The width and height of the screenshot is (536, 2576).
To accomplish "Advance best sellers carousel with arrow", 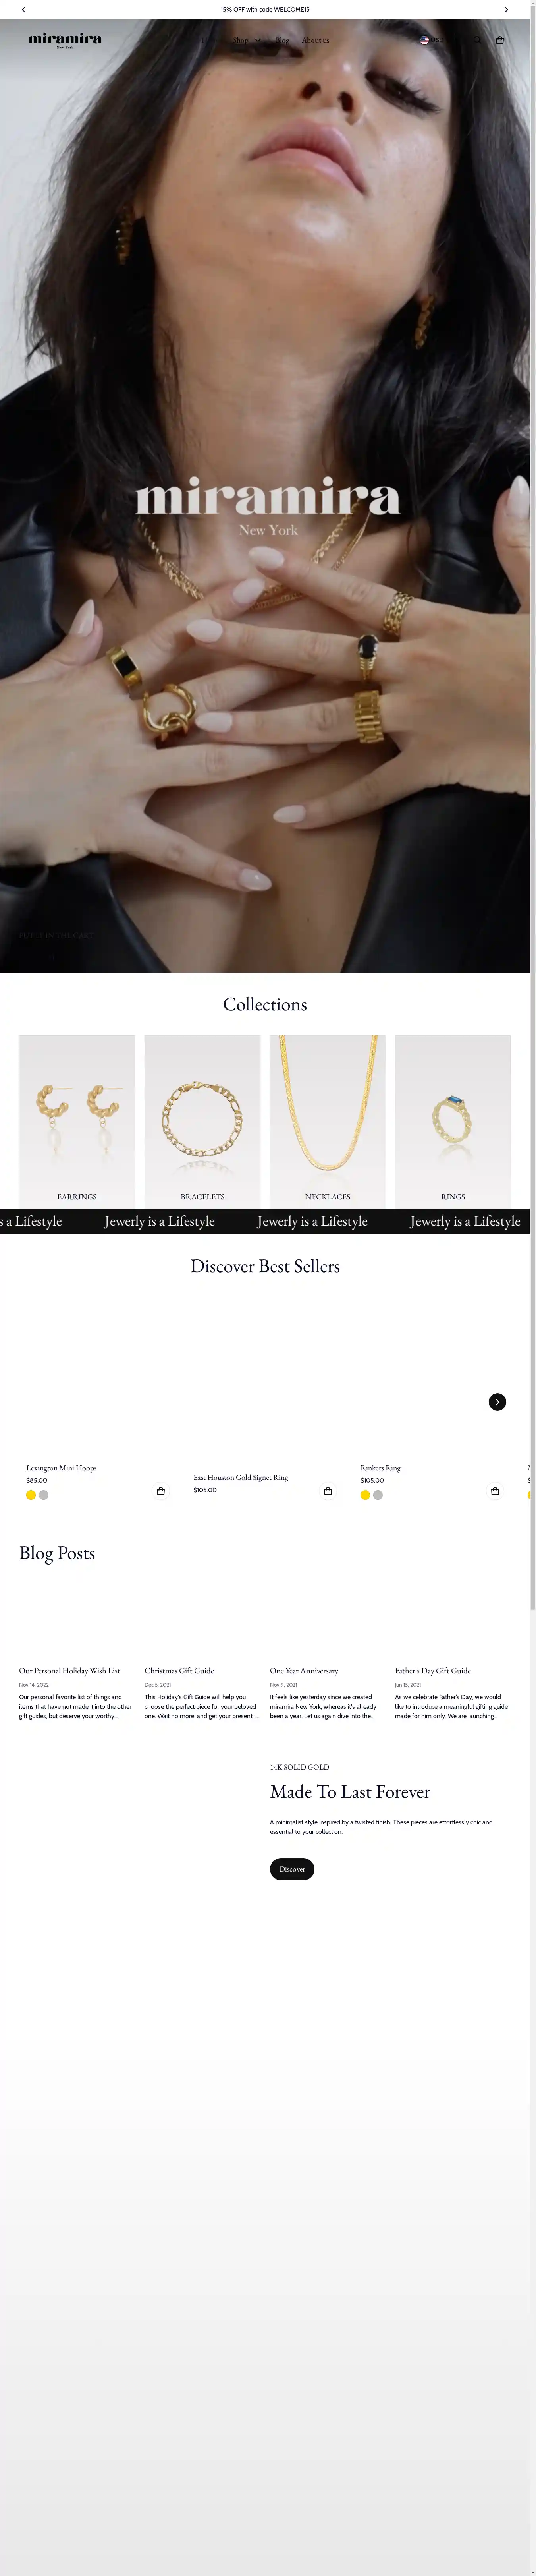I will (497, 1402).
